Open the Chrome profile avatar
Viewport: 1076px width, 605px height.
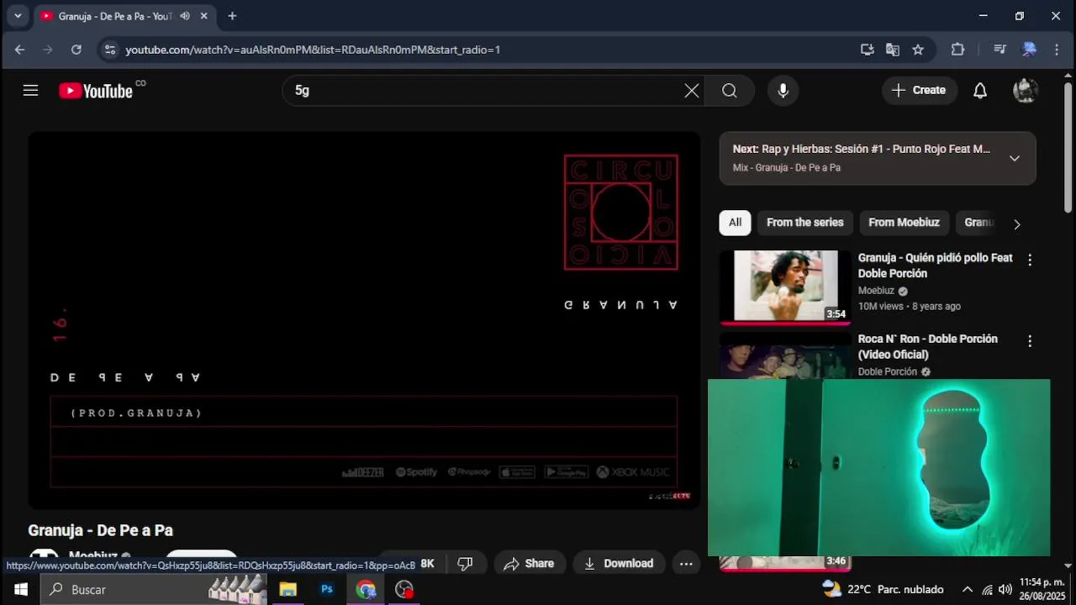pyautogui.click(x=1029, y=50)
